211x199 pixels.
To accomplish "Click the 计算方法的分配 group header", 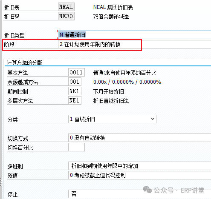I will pos(25,63).
